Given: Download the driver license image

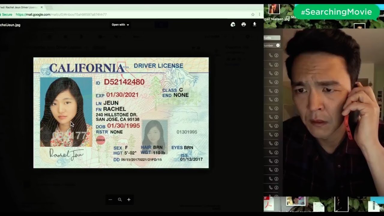Looking at the screenshot, I should click(x=254, y=24).
